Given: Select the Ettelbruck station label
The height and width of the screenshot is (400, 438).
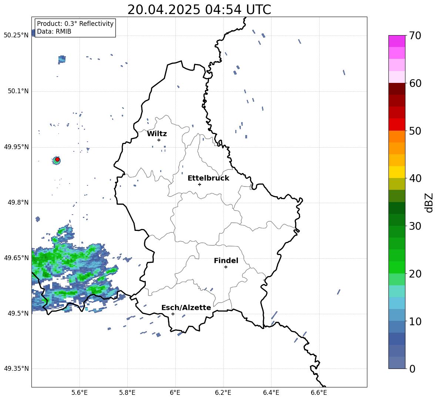Looking at the screenshot, I should [208, 178].
